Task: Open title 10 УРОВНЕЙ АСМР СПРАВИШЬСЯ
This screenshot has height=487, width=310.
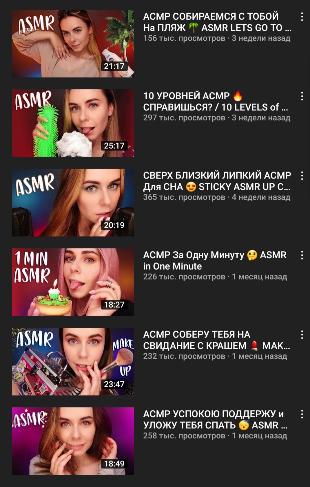Action: pos(216,102)
